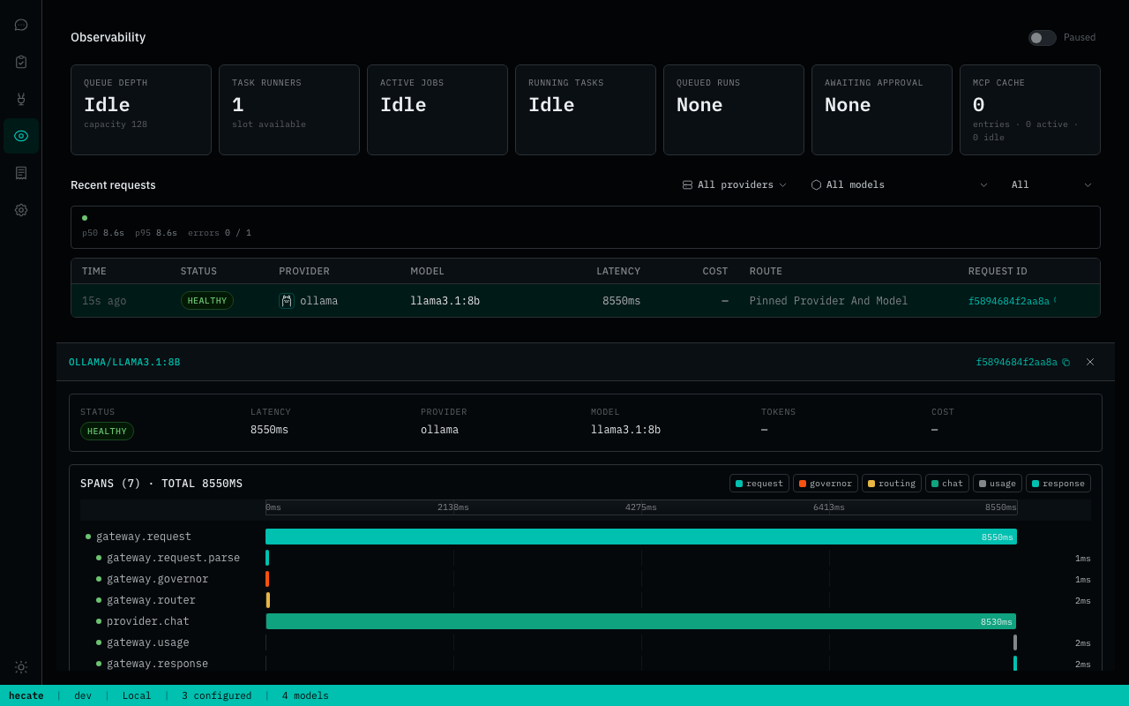Toggle the request legend chip
The image size is (1129, 706).
click(759, 484)
